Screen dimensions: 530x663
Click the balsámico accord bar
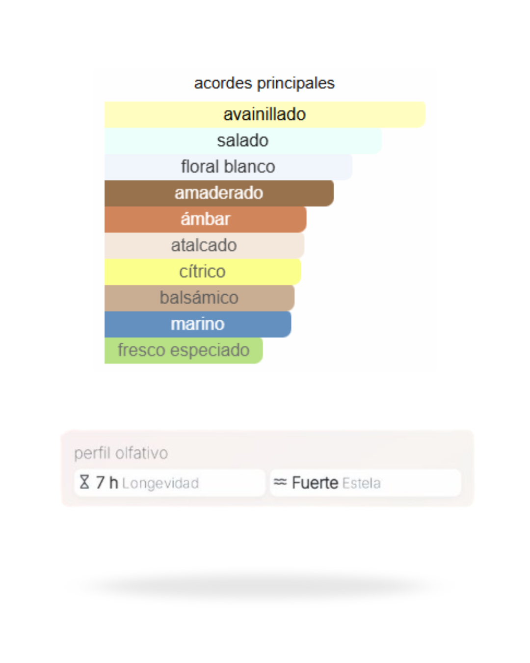coord(199,298)
